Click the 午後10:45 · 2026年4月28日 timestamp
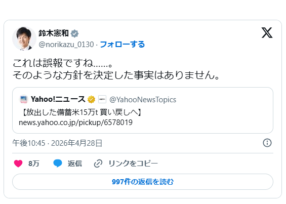 click(57, 143)
